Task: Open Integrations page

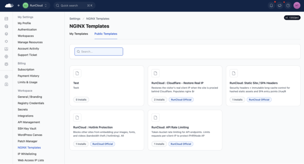Action: click(x=25, y=116)
